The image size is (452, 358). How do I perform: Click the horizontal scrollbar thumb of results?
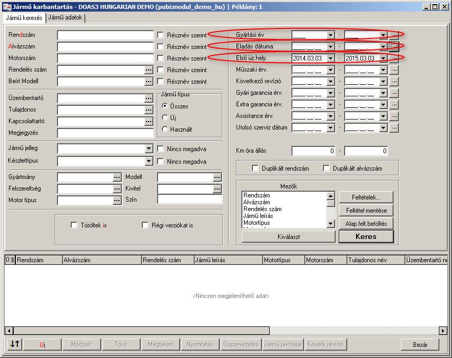(x=142, y=330)
